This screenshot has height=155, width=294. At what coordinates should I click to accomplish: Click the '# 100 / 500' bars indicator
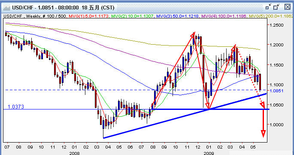(54, 16)
